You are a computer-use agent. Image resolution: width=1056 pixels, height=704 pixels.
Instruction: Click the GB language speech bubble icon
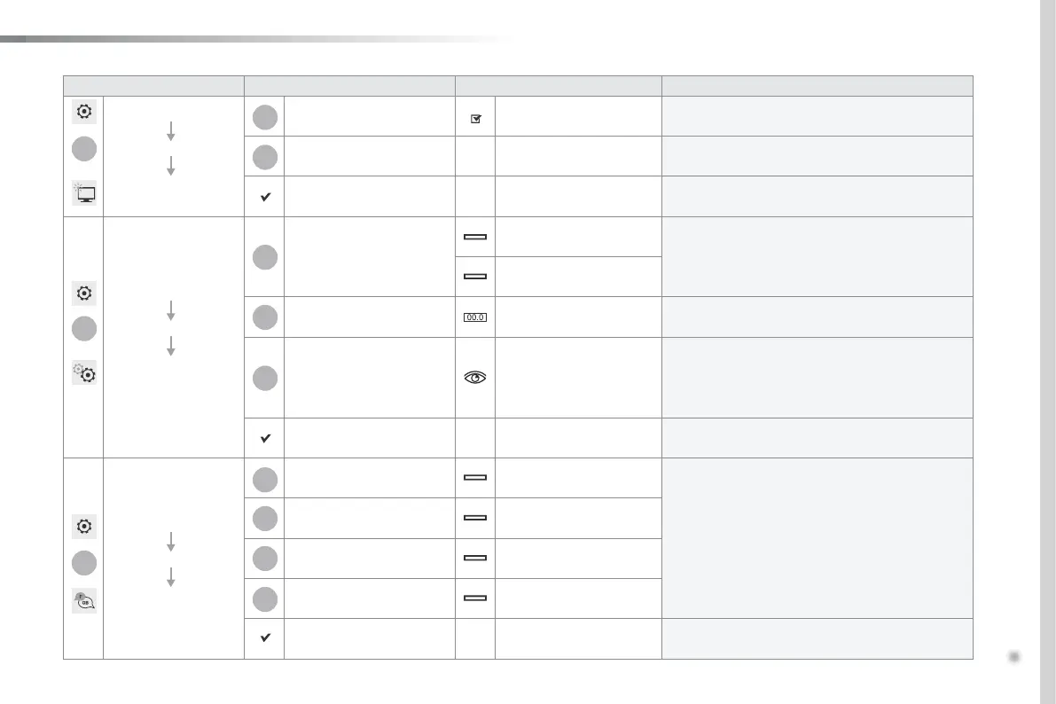pyautogui.click(x=84, y=601)
